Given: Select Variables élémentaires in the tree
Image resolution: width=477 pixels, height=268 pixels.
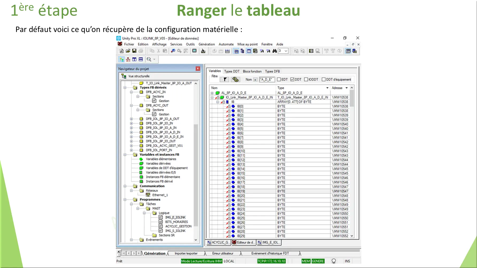Looking at the screenshot, I should coord(161,159).
